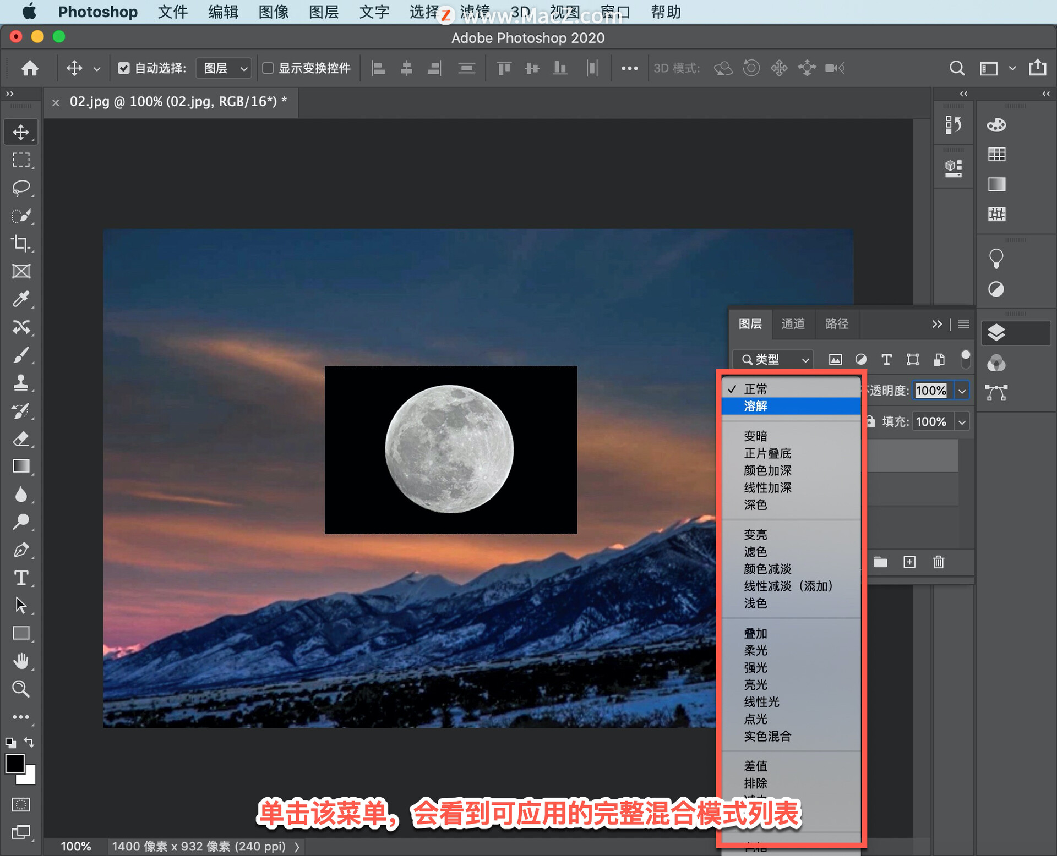This screenshot has width=1057, height=856.
Task: Open the Gradients panel icon
Action: point(996,184)
